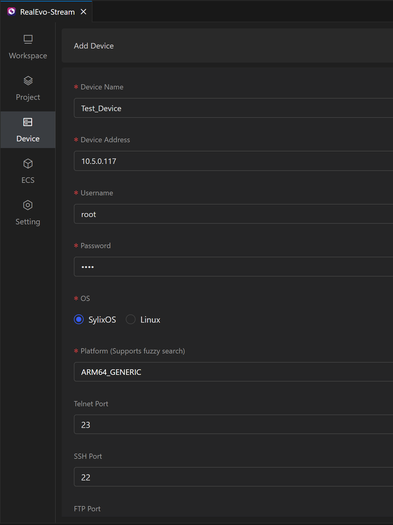Screen dimensions: 393x525
Task: Open the Platform ARM64_GENERIC combo box
Action: click(233, 371)
